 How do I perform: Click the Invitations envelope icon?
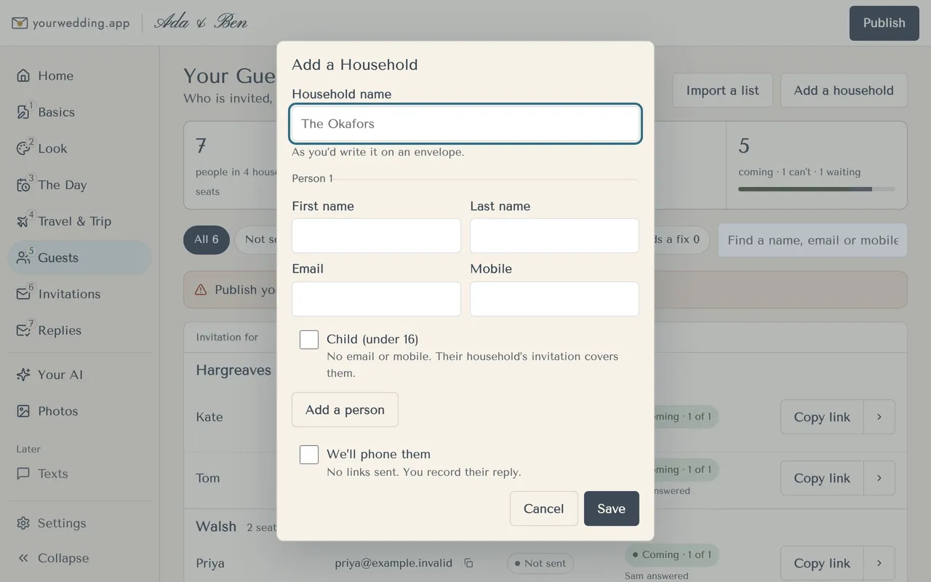pyautogui.click(x=23, y=294)
